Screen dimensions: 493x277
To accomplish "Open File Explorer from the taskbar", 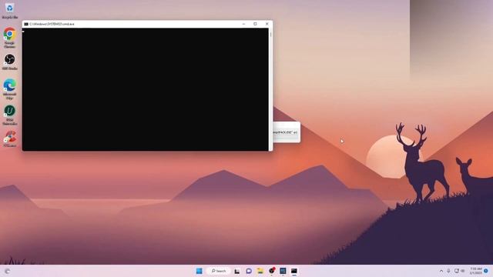I will (x=260, y=271).
